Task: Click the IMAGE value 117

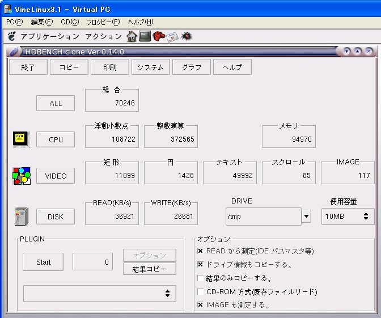Action: point(364,175)
